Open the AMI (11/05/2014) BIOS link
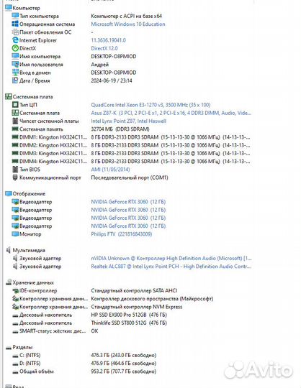 click(110, 170)
